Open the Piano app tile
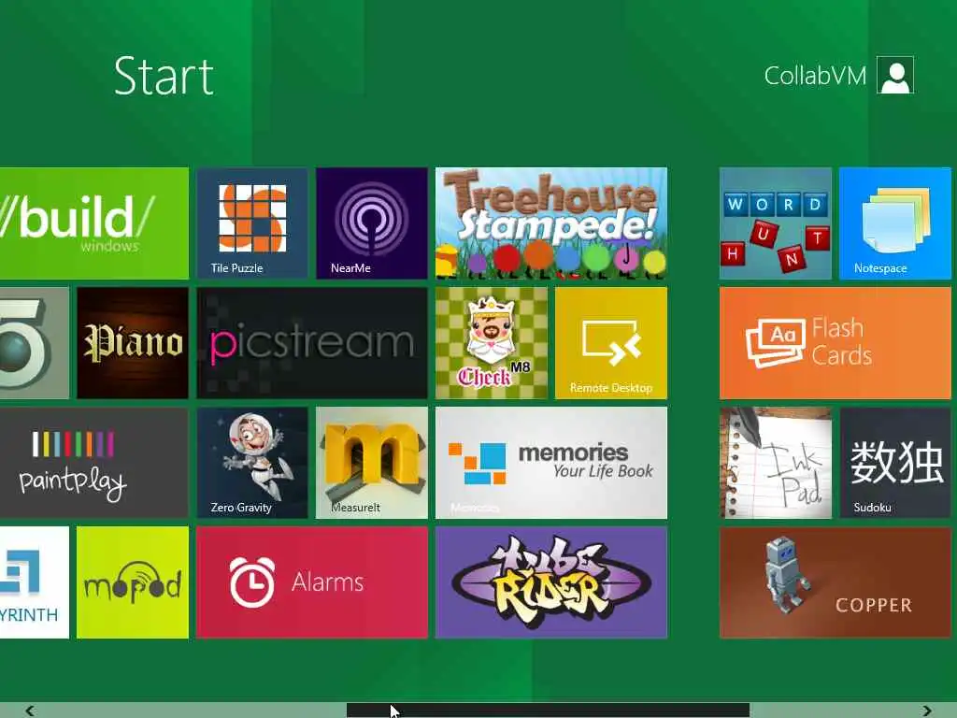 pos(133,343)
